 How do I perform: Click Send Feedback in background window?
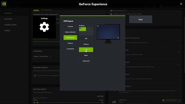[x=170, y=100]
